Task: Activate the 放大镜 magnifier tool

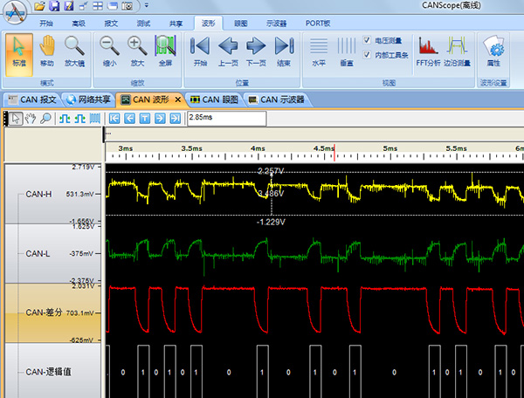Action: click(x=74, y=51)
